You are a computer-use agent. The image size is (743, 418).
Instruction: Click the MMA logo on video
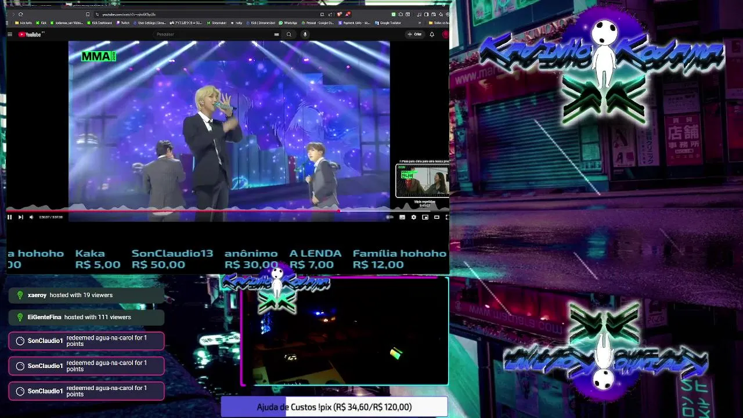tap(99, 56)
